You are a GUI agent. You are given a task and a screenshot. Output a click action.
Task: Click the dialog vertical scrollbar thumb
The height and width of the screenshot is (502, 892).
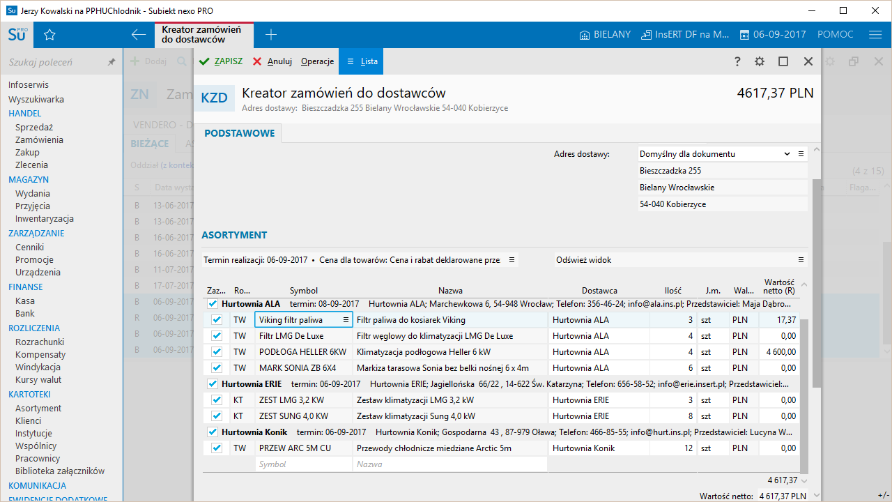(817, 283)
